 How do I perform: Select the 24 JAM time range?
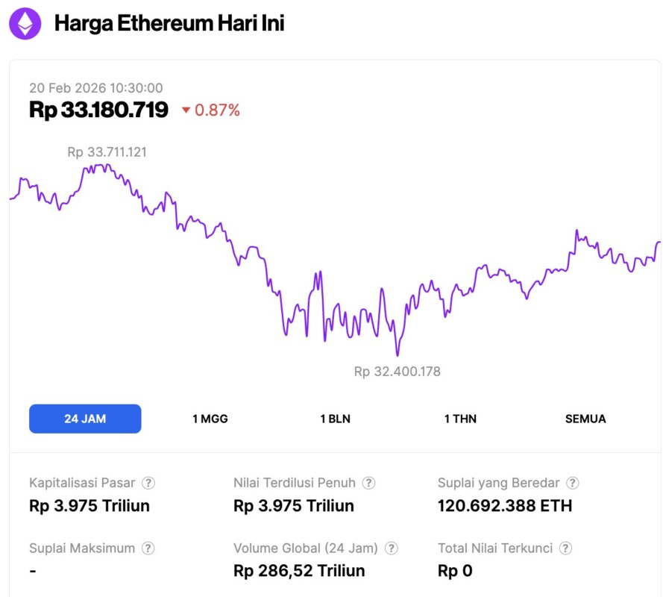coord(85,419)
